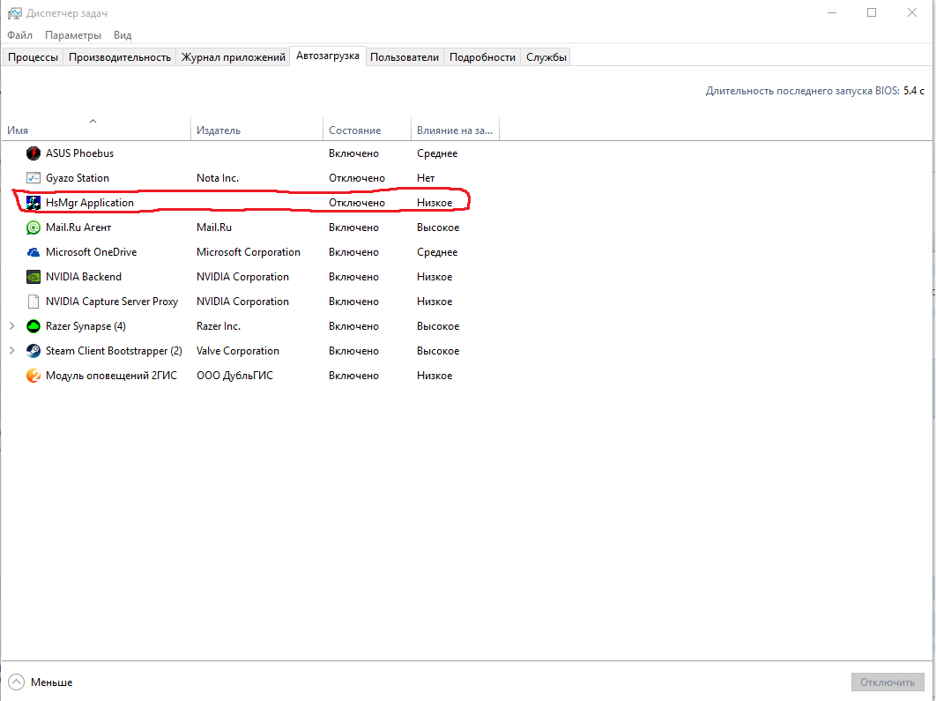Expand the Steam Client Bootstrapper (2) group
The width and height of the screenshot is (936, 701).
(12, 351)
